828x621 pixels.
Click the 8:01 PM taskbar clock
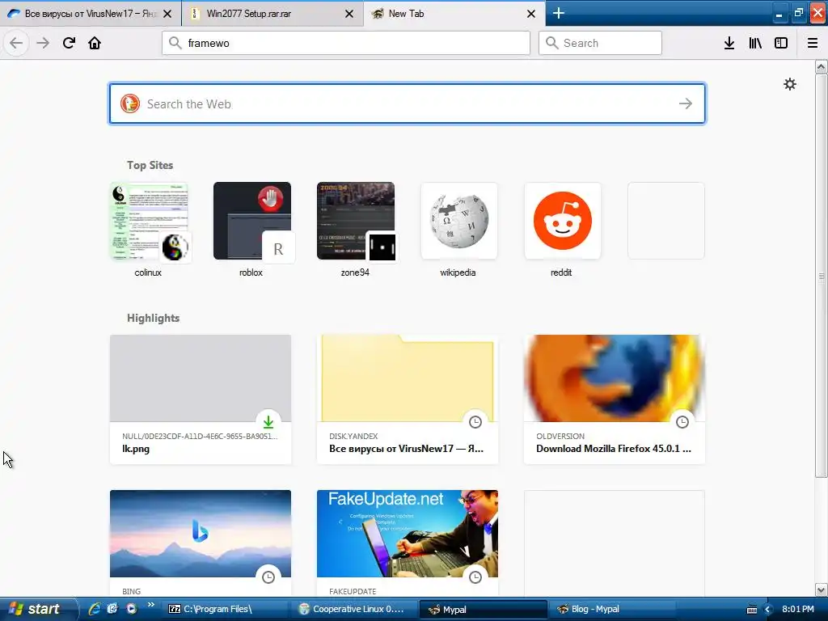(x=798, y=609)
